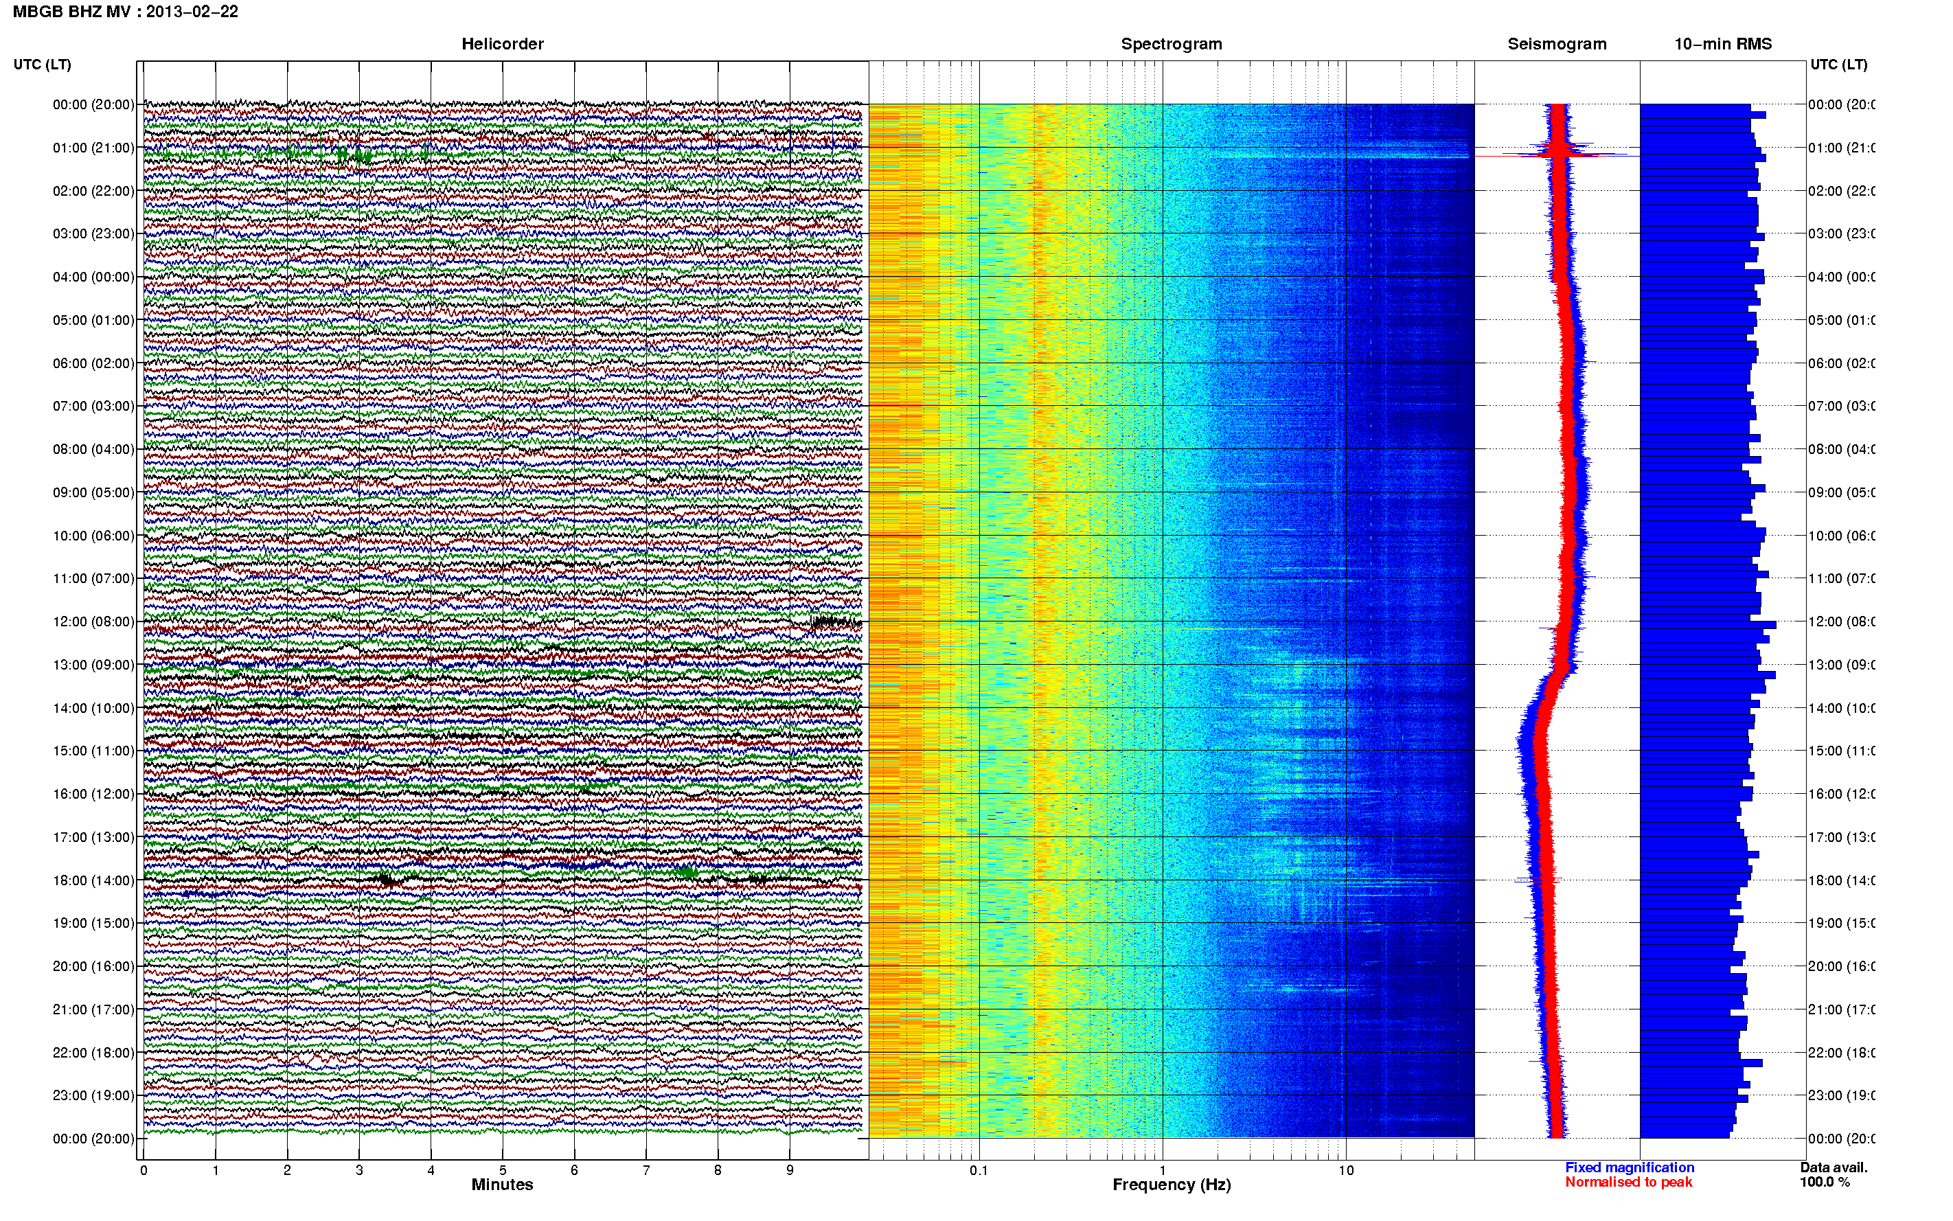Click the left '22:00 (18:00)' time label
Viewport: 1953px width, 1221px height.
coord(93,1052)
